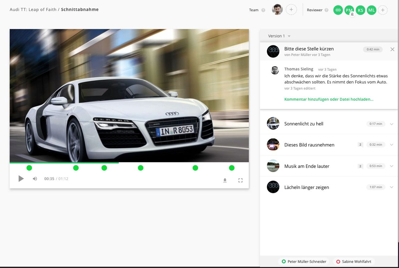Viewport: 399px width, 268px height.
Task: Click the video preview image
Action: [129, 95]
